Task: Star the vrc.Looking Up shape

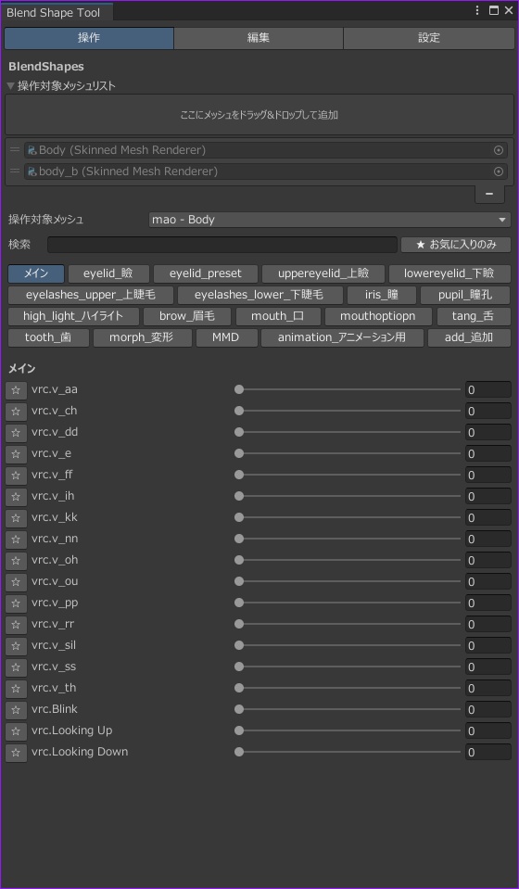Action: [x=16, y=731]
